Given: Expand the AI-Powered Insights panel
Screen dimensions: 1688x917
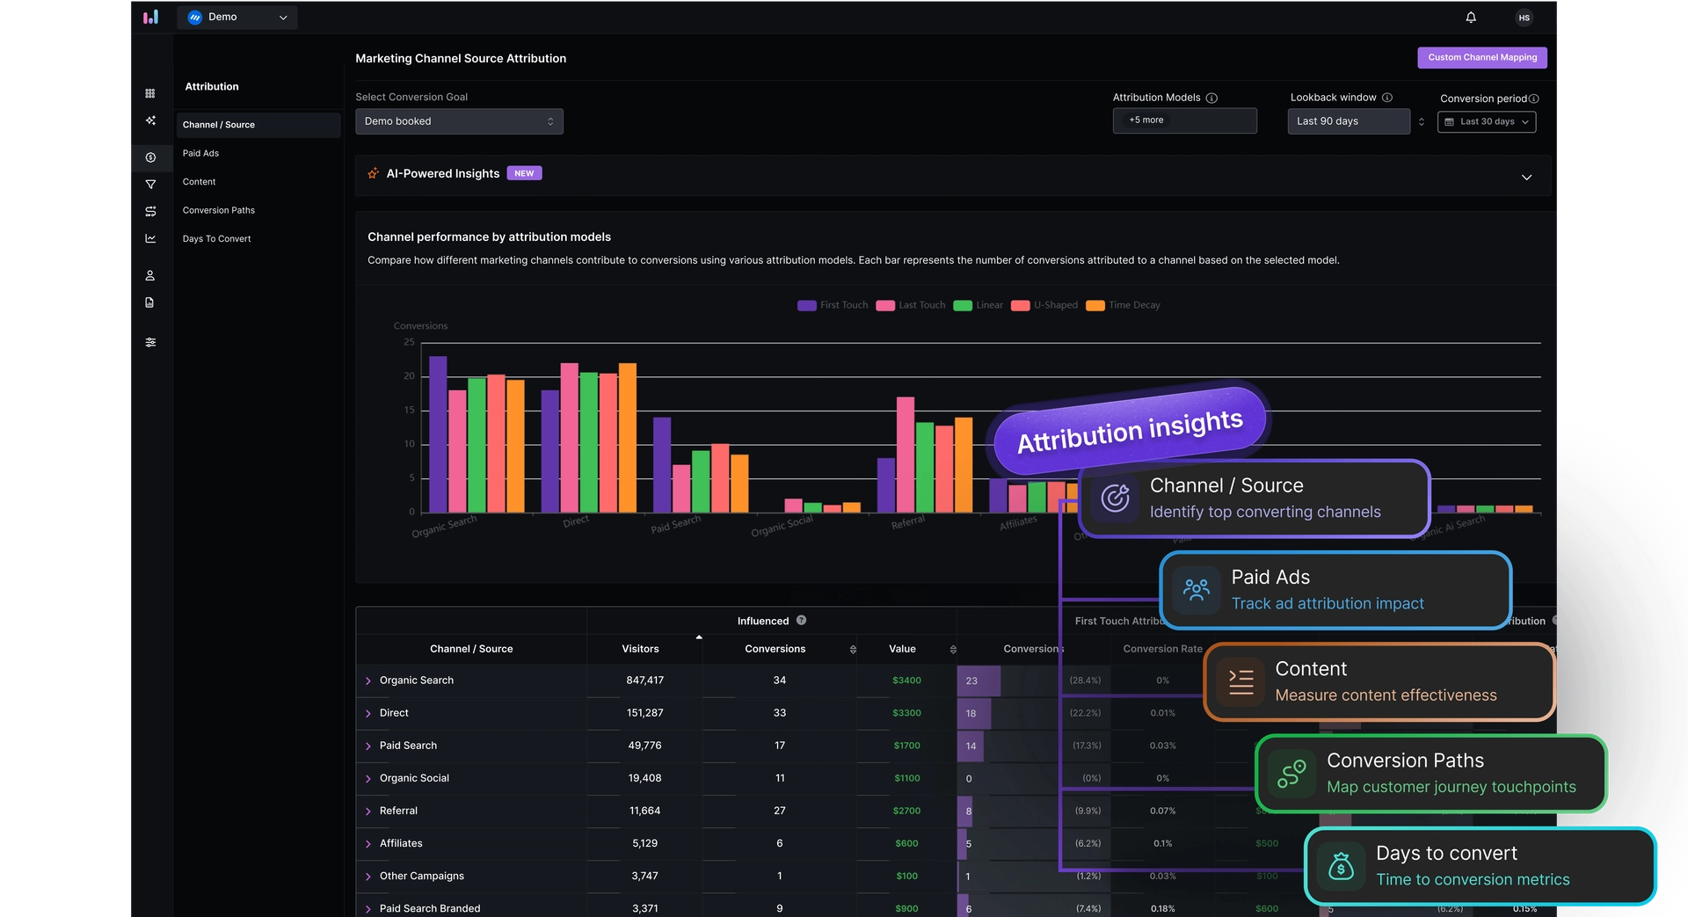Looking at the screenshot, I should coord(1526,177).
